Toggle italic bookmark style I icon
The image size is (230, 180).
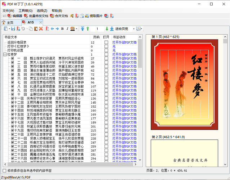tap(67, 29)
